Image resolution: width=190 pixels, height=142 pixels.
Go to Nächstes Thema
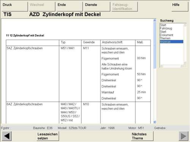coord(142,136)
